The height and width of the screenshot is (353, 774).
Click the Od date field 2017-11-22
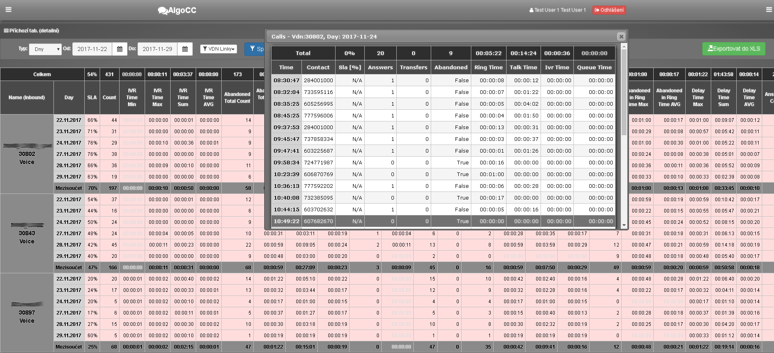tap(92, 49)
